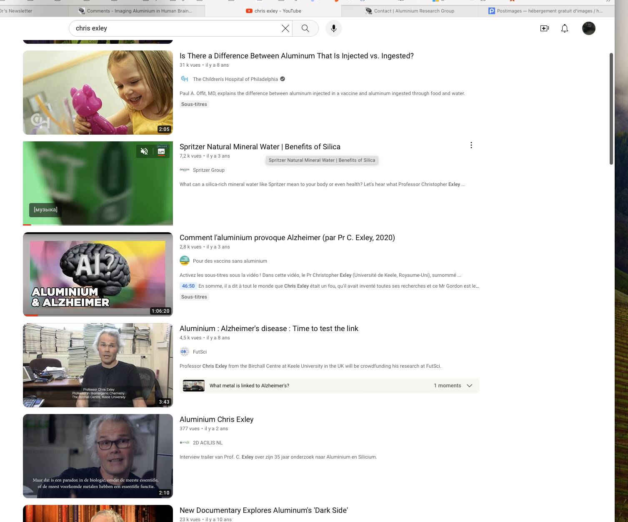The width and height of the screenshot is (628, 522).
Task: Click the page vertical scrollbar
Action: (x=611, y=108)
